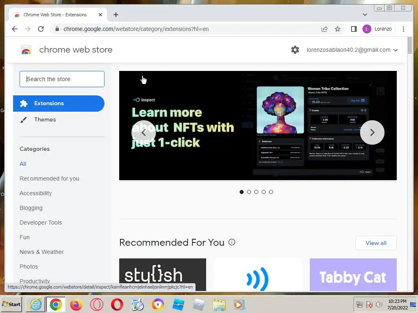Focus the Search the store field
This screenshot has width=418, height=313.
click(x=62, y=79)
